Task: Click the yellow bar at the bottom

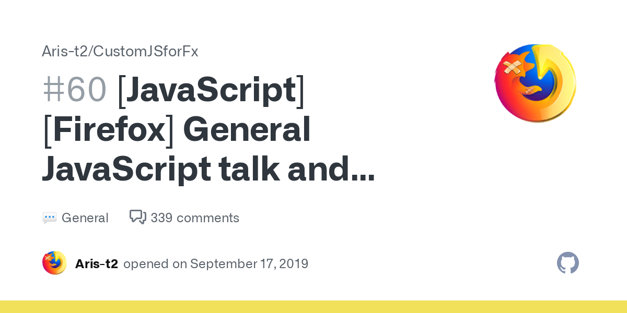Action: point(313,307)
